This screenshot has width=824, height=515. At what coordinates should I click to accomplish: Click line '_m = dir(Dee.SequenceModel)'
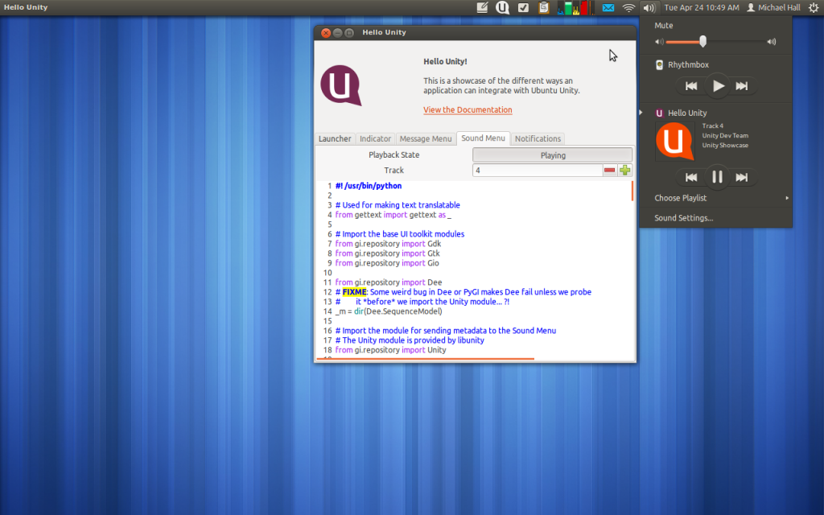389,311
